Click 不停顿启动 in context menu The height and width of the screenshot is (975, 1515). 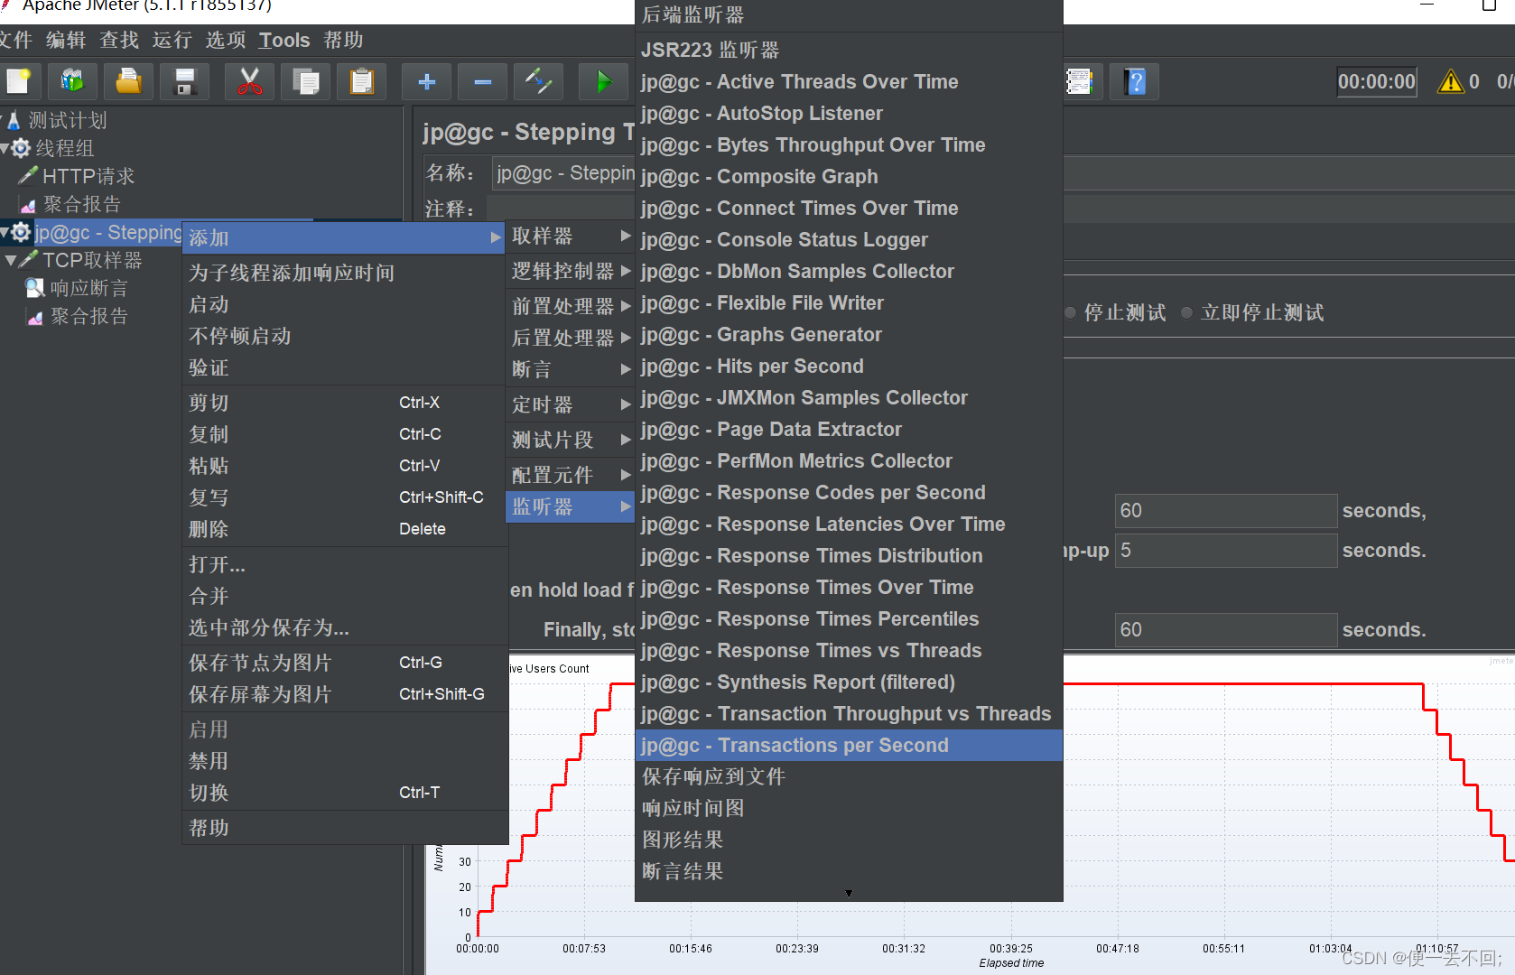click(x=344, y=336)
